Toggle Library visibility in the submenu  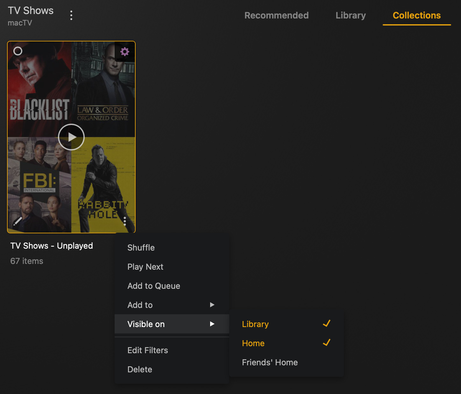[x=287, y=324]
